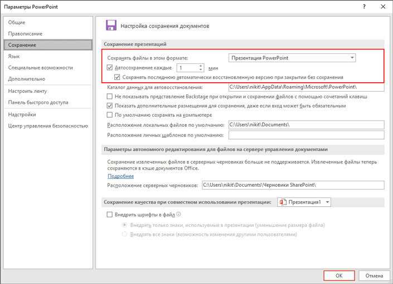393x284 pixels.
Task: Toggle keeping last autorecovered version checkbox
Action: pos(117,77)
